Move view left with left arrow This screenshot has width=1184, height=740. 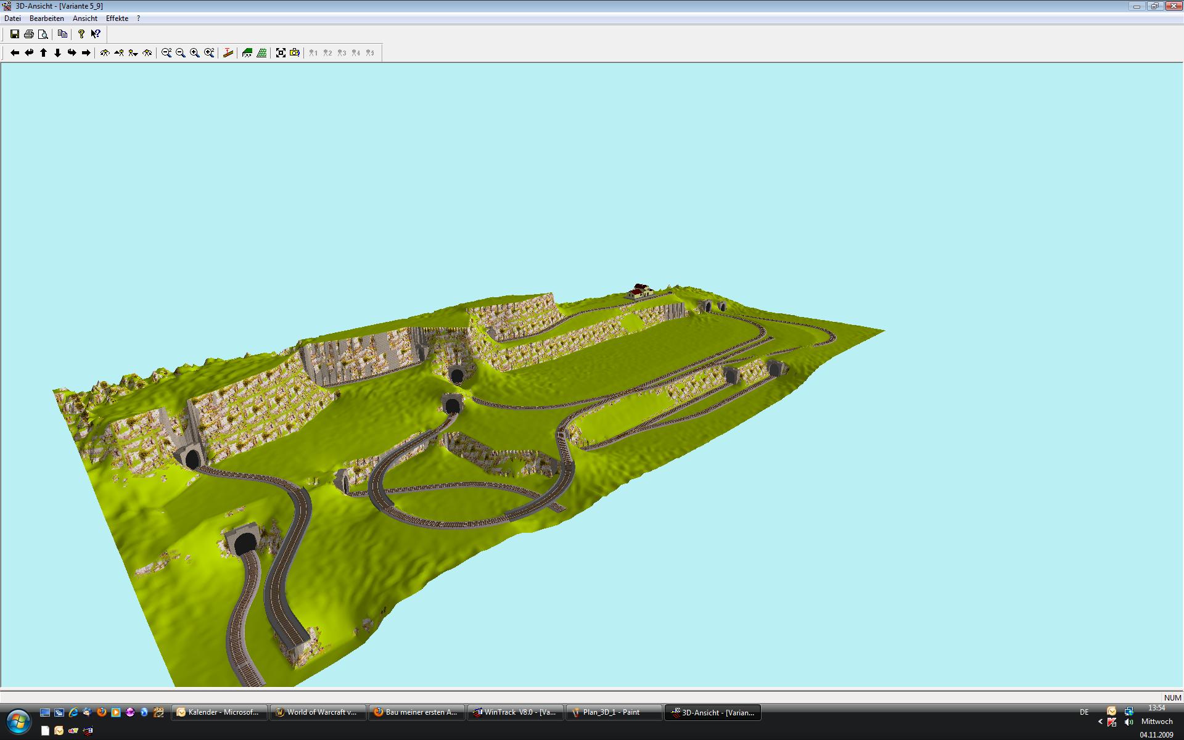tap(15, 53)
